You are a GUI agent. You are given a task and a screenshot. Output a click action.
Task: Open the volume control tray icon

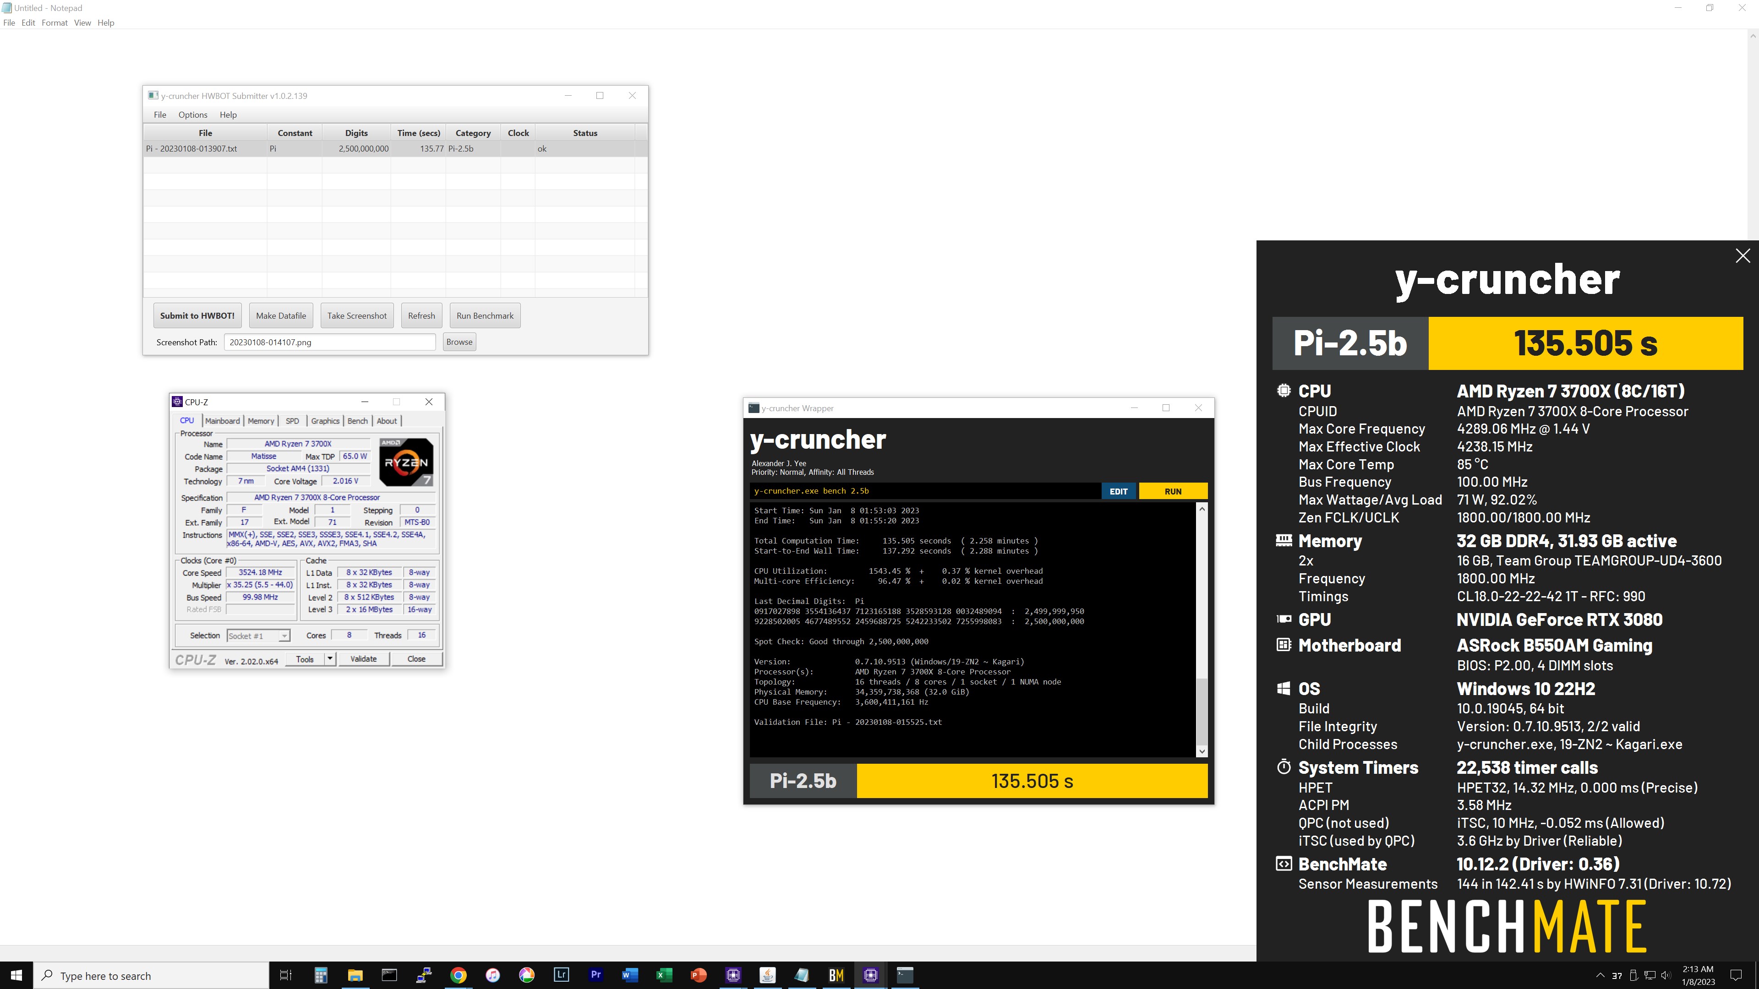pyautogui.click(x=1666, y=975)
